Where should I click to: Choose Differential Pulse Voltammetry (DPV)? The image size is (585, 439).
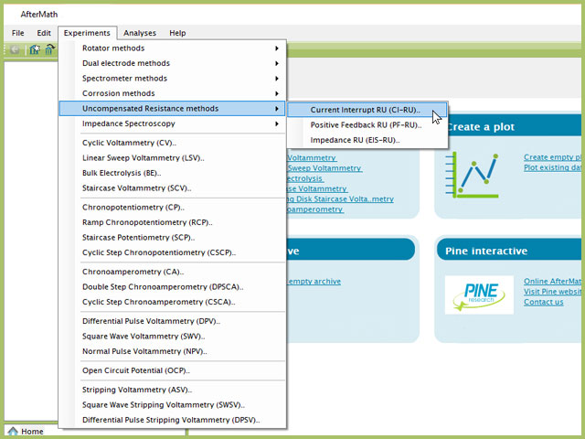click(x=173, y=321)
